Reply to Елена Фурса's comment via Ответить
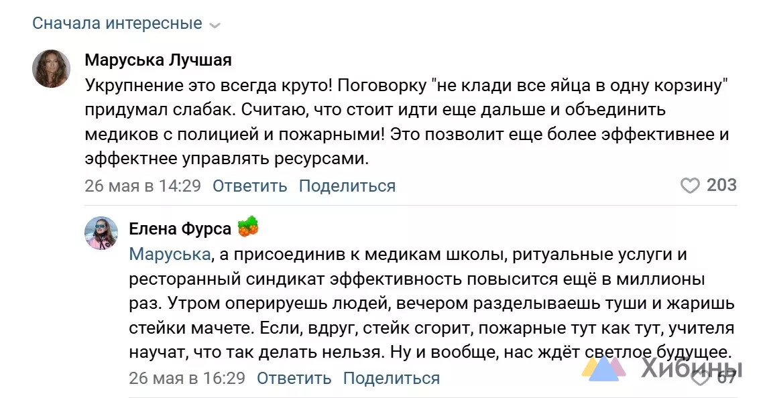The height and width of the screenshot is (398, 767). coord(294,378)
